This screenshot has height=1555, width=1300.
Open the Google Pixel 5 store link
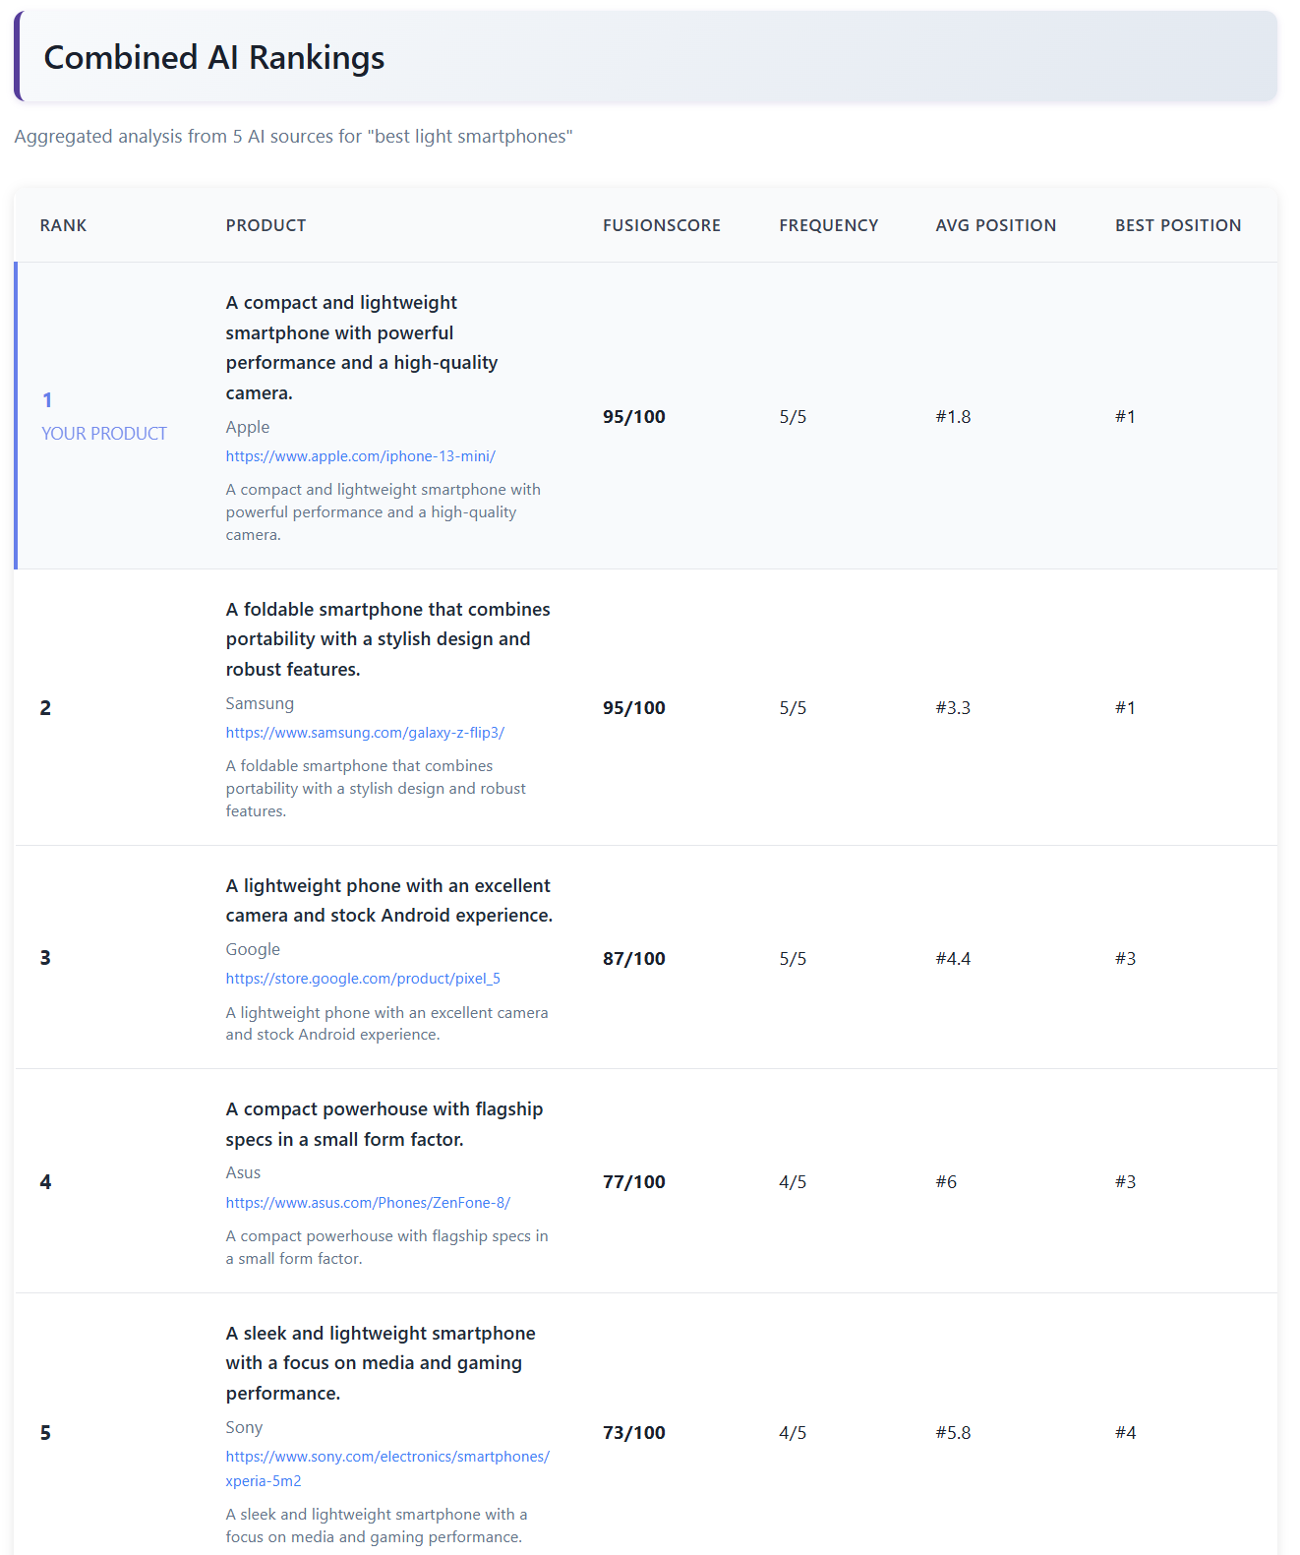pyautogui.click(x=362, y=979)
